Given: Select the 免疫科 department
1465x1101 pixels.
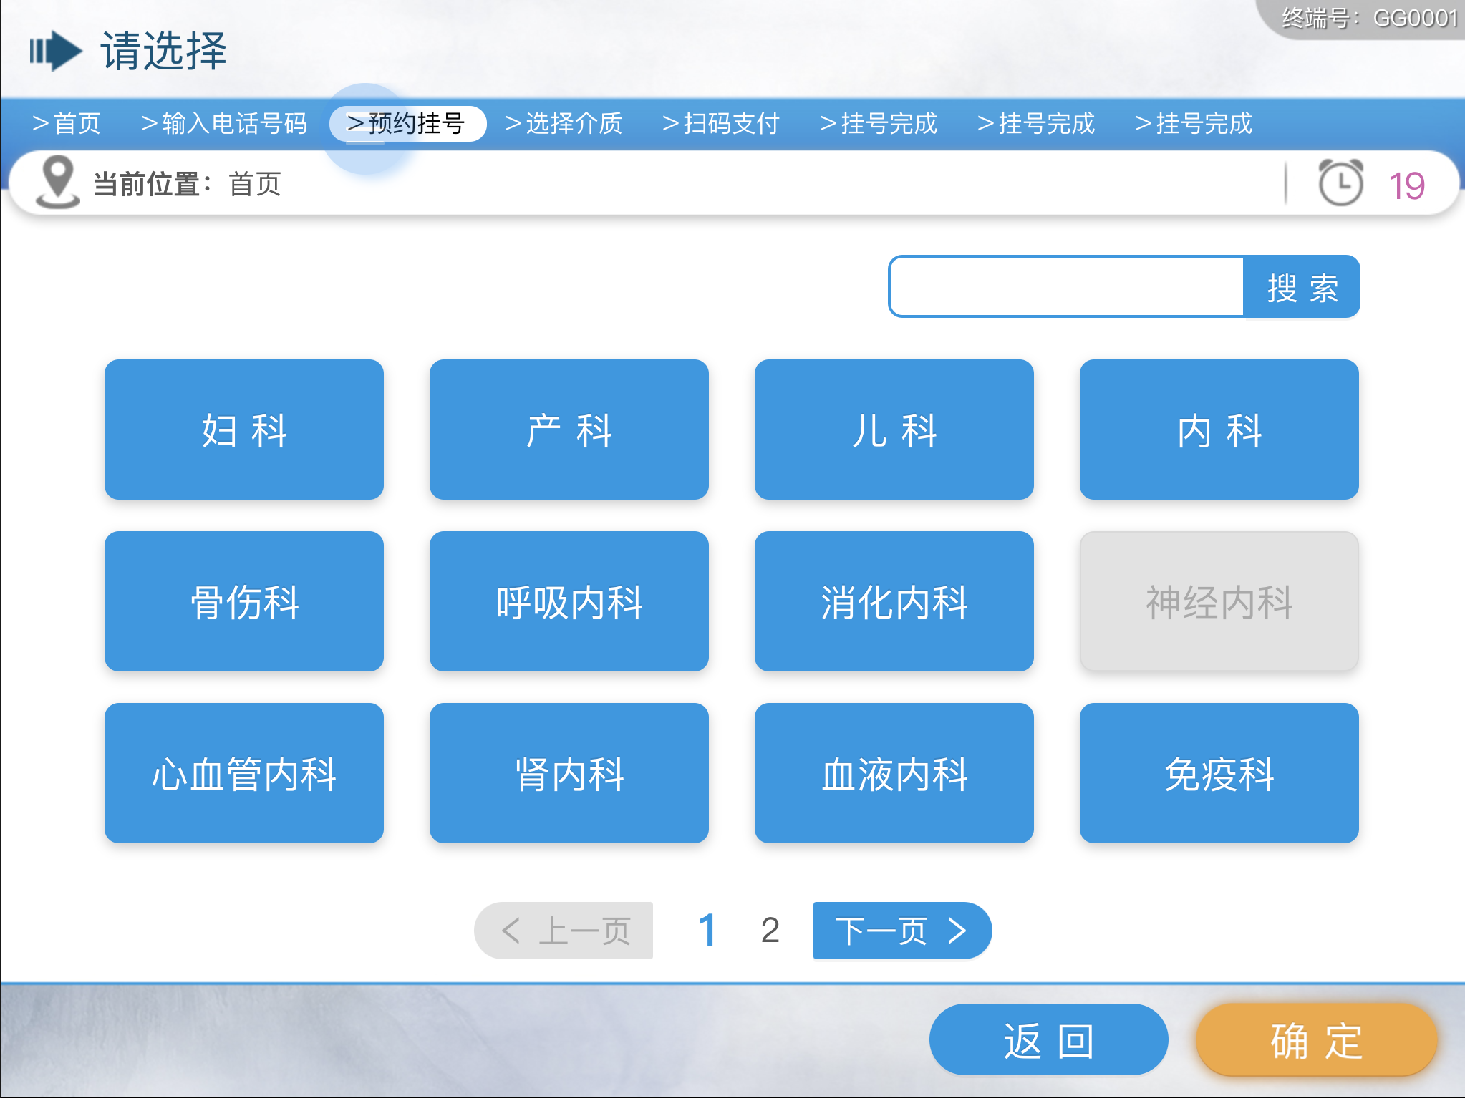Looking at the screenshot, I should (x=1219, y=773).
